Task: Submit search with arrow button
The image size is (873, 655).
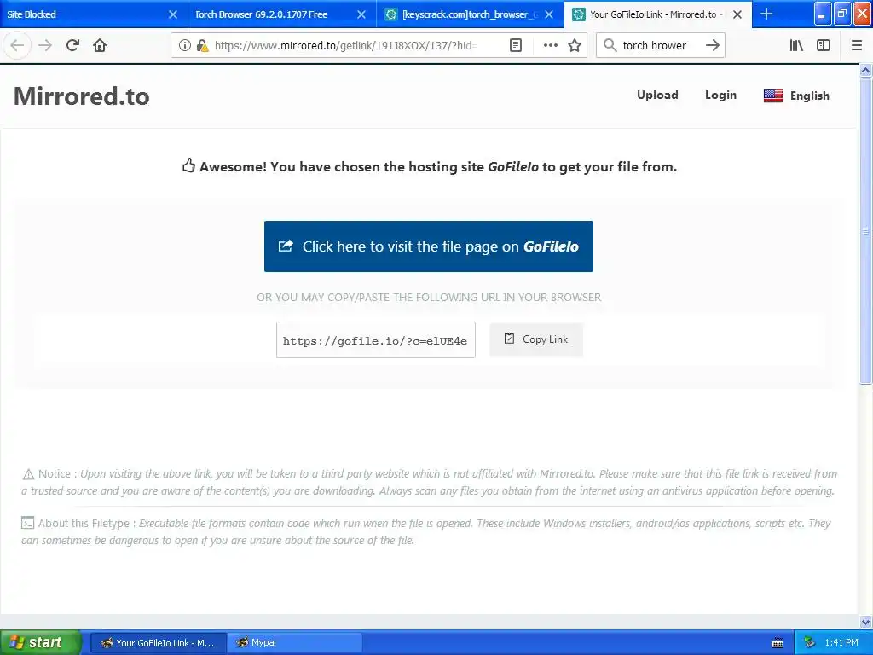Action: click(x=713, y=46)
